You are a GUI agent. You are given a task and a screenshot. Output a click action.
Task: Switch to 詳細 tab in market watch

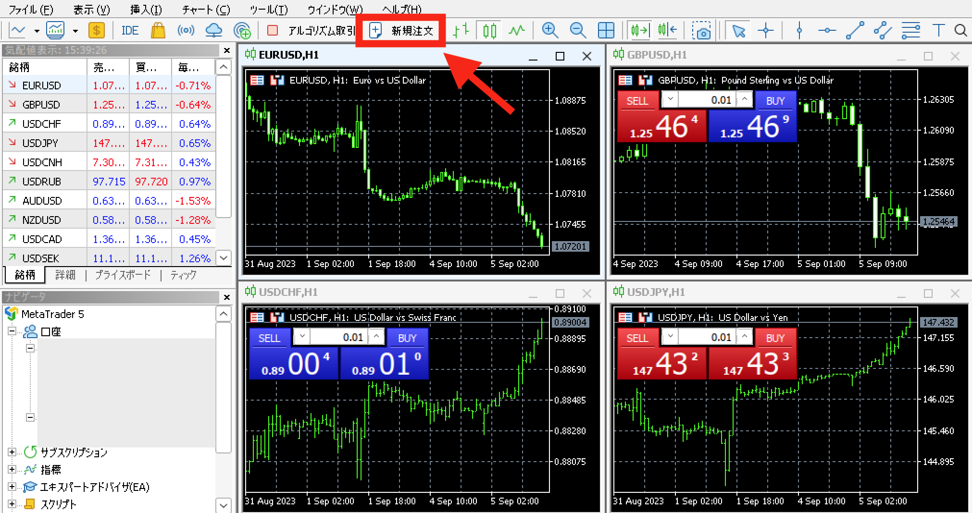(x=65, y=275)
